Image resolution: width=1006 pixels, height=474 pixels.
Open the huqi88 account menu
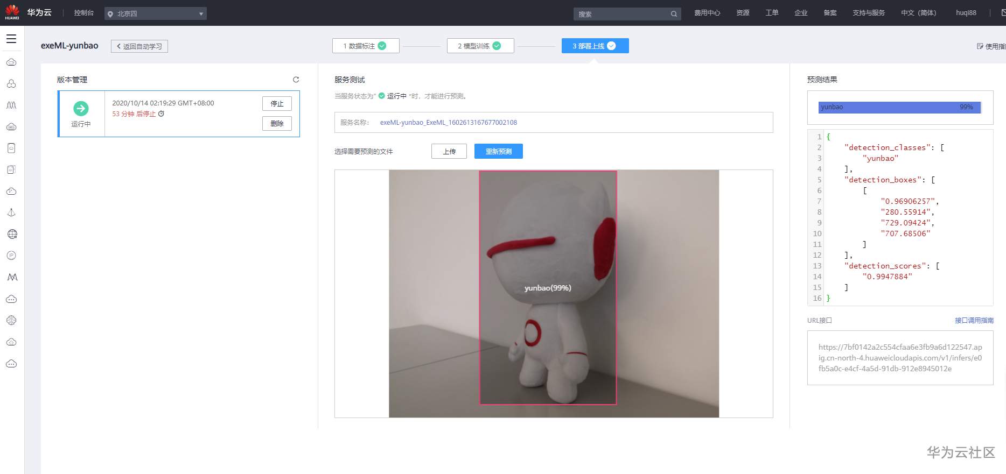click(966, 13)
